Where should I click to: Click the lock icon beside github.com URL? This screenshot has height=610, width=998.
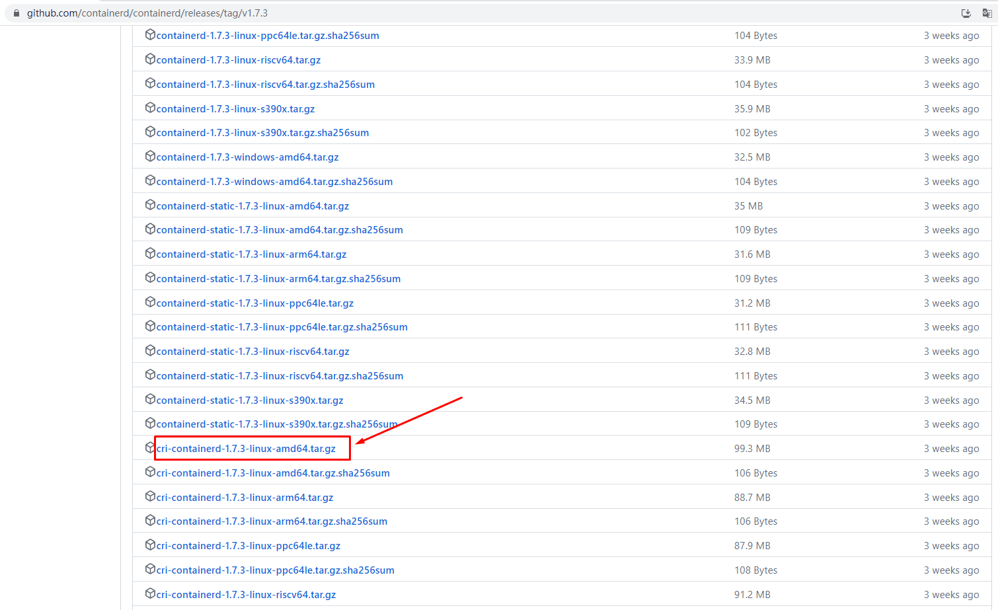point(17,13)
